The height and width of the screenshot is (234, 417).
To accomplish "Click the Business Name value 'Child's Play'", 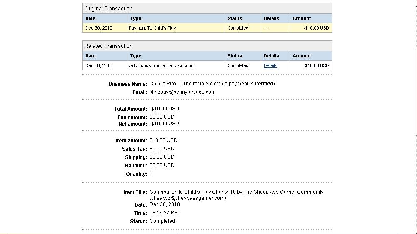I will (x=163, y=84).
